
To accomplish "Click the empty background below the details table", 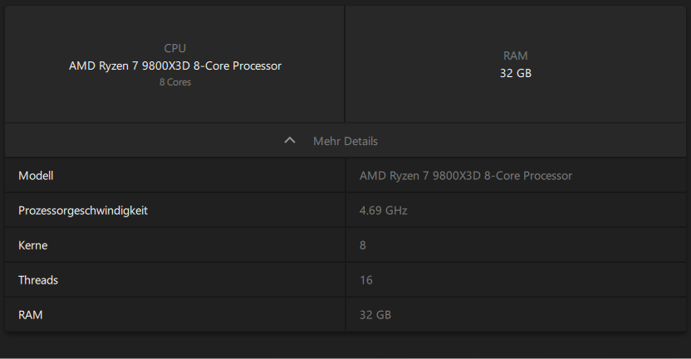I will 345,347.
